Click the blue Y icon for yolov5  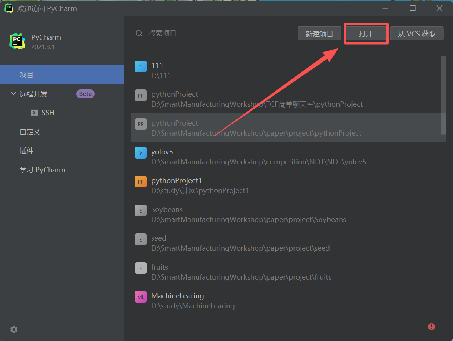point(141,153)
